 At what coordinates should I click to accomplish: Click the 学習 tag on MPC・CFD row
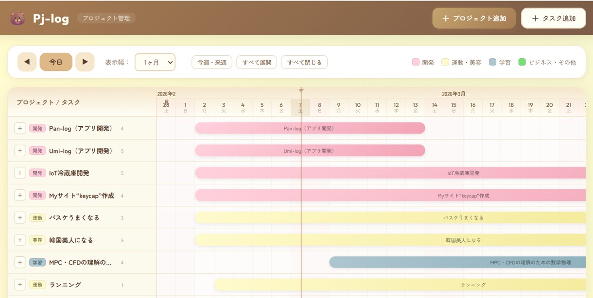[x=37, y=263]
